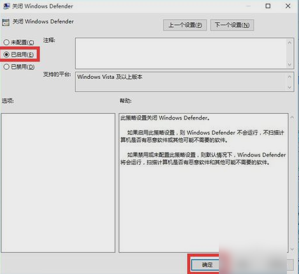Screen dimensions: 299x274
Task: Go to 上一个设置(P) previous setting
Action: (x=185, y=25)
